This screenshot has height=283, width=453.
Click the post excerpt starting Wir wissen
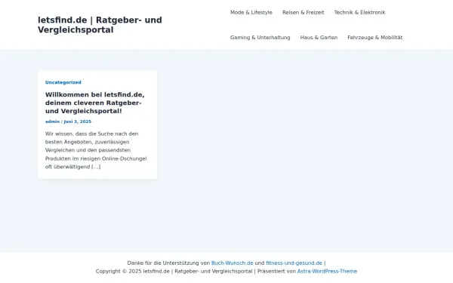click(x=96, y=150)
